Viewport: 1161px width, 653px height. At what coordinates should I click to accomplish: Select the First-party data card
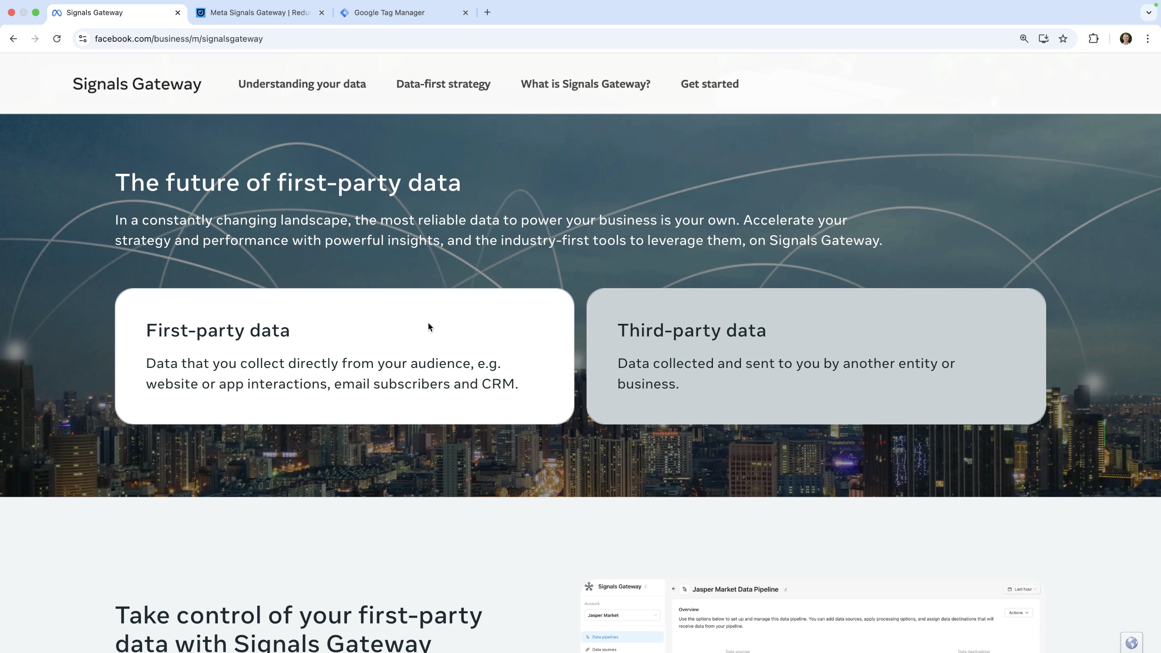[x=344, y=356]
